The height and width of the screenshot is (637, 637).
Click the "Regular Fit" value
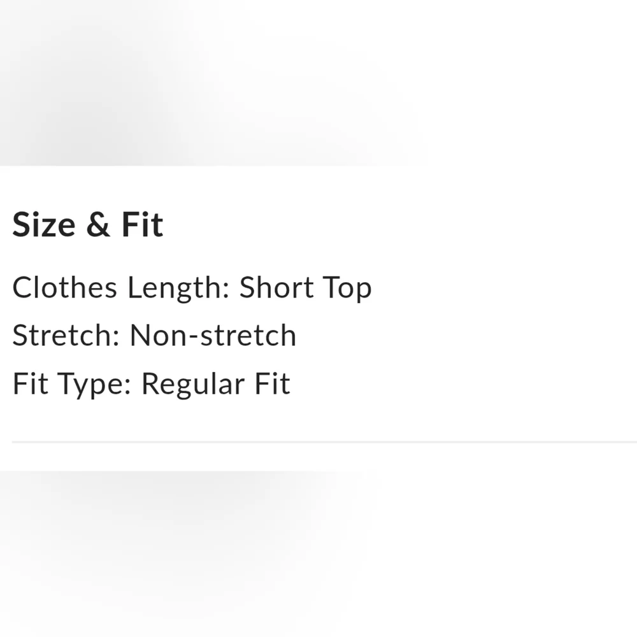[x=215, y=384]
